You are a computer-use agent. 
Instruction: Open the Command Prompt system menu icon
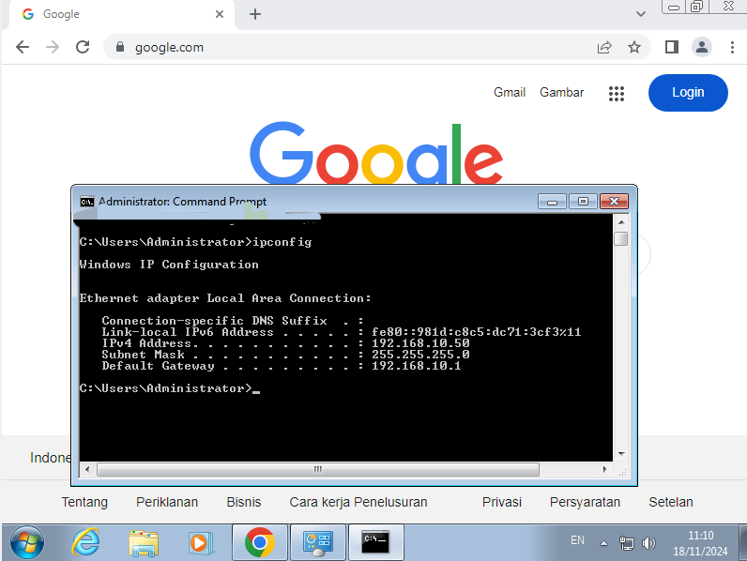[86, 202]
